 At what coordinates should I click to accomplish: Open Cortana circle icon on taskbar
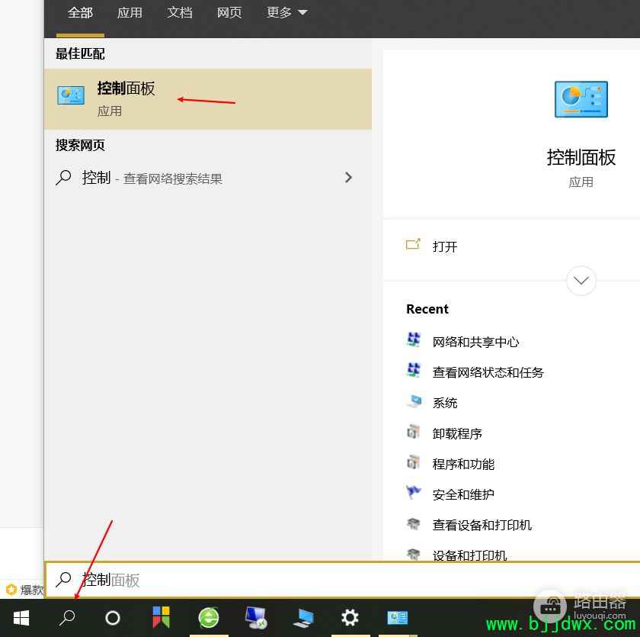point(113,618)
